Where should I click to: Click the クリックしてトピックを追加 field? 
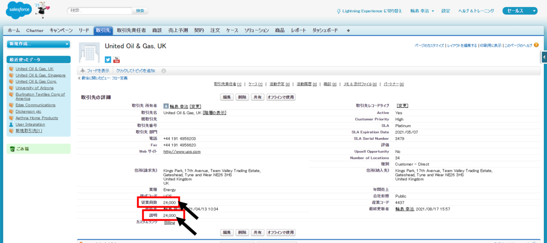point(136,71)
